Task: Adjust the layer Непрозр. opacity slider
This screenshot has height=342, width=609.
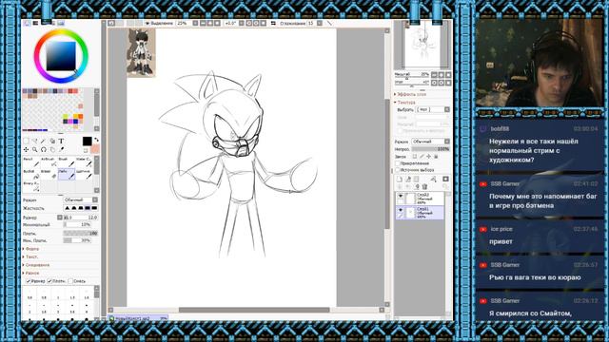Action: 430,149
